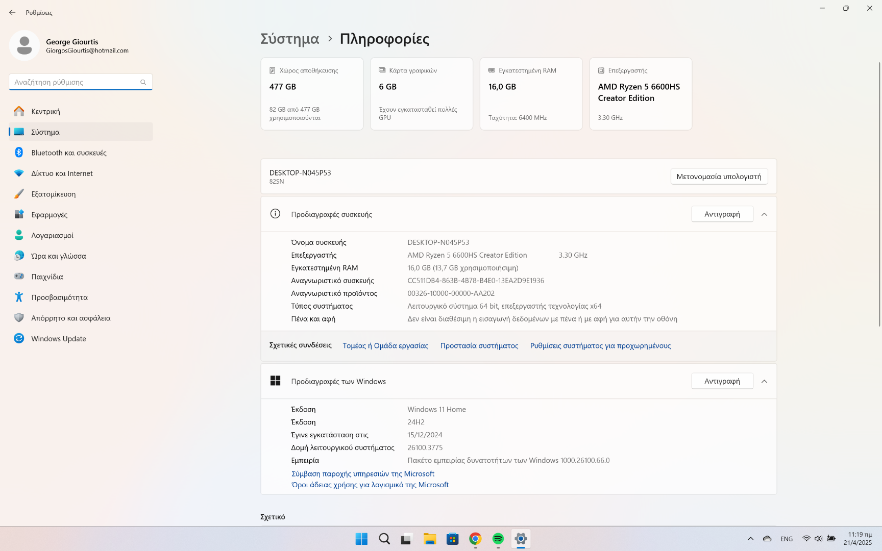Click the volume speaker tray icon

click(818, 539)
